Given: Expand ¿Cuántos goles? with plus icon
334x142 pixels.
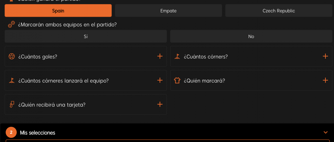Looking at the screenshot, I should [160, 56].
